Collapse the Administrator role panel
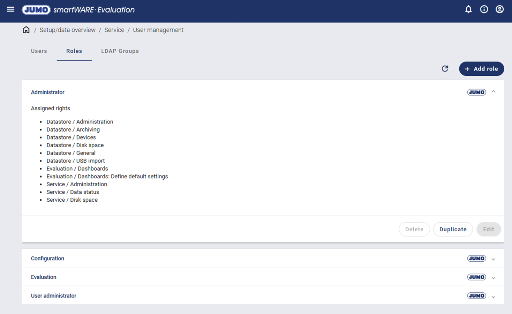Viewport: 512px width, 314px height. 493,92
